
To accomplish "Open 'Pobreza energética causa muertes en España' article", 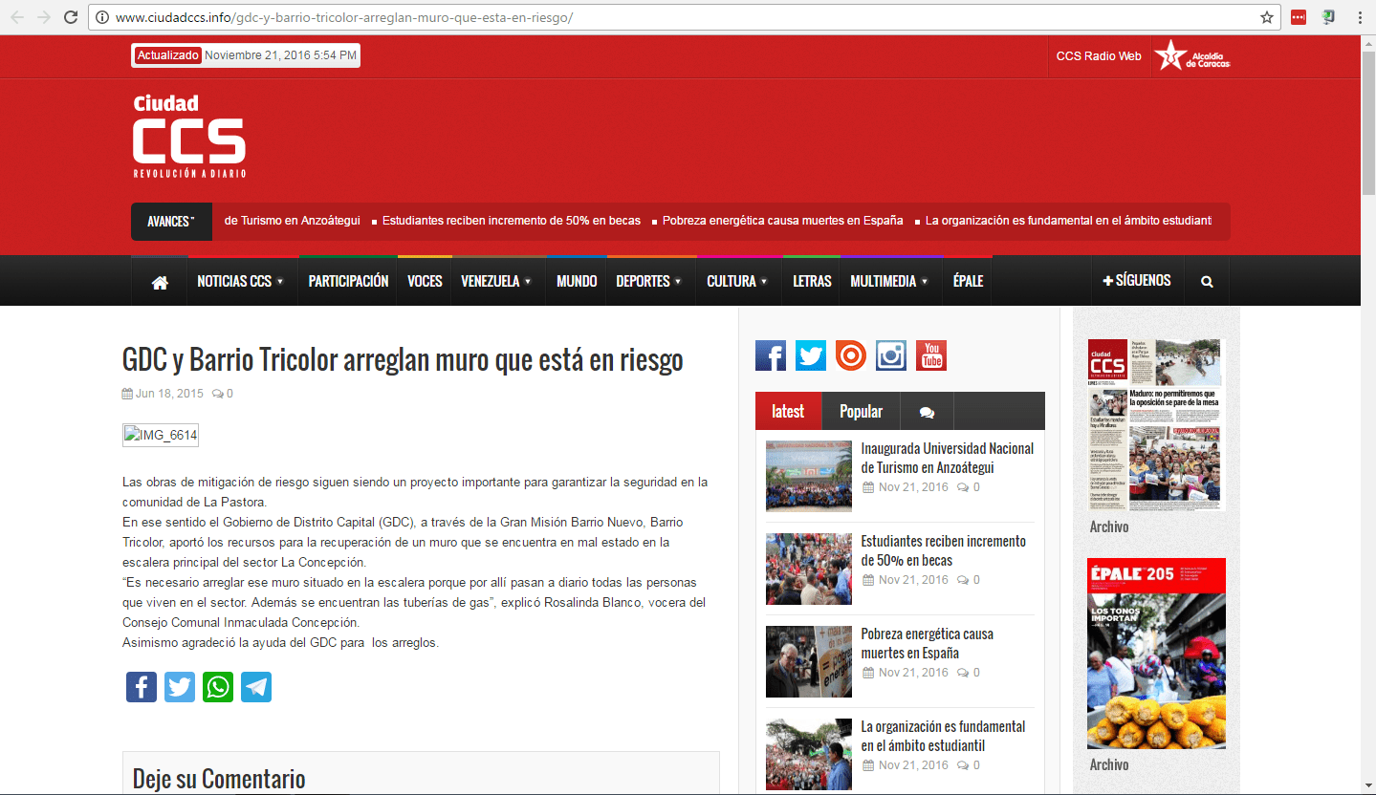I will tap(927, 643).
